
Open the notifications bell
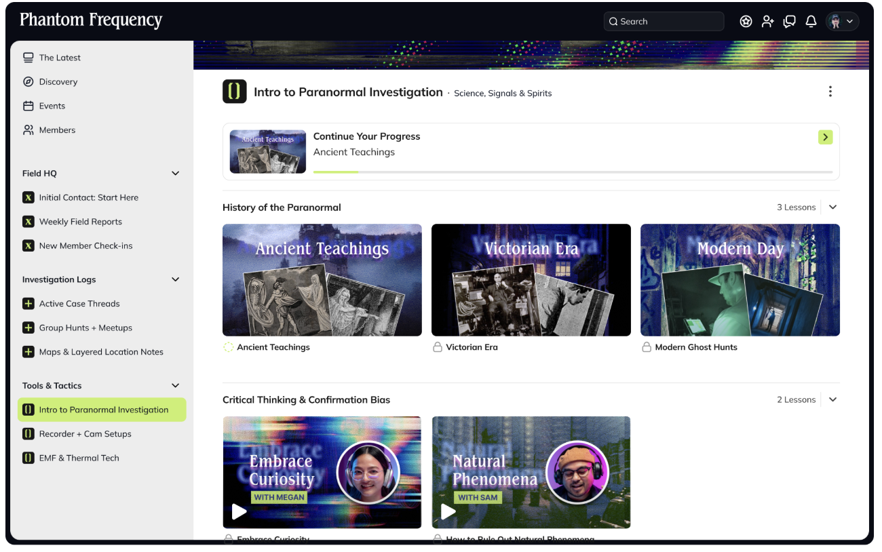click(811, 22)
